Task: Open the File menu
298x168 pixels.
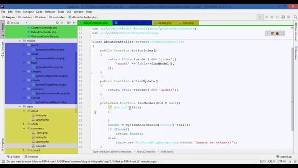Action: (x=3, y=12)
